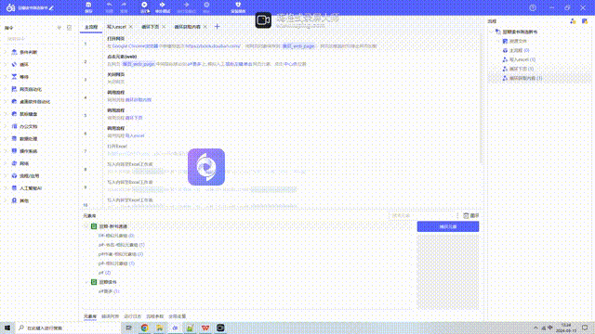Follow 写入excel link in step 6
Image resolution: width=595 pixels, height=334 pixels.
[x=135, y=135]
